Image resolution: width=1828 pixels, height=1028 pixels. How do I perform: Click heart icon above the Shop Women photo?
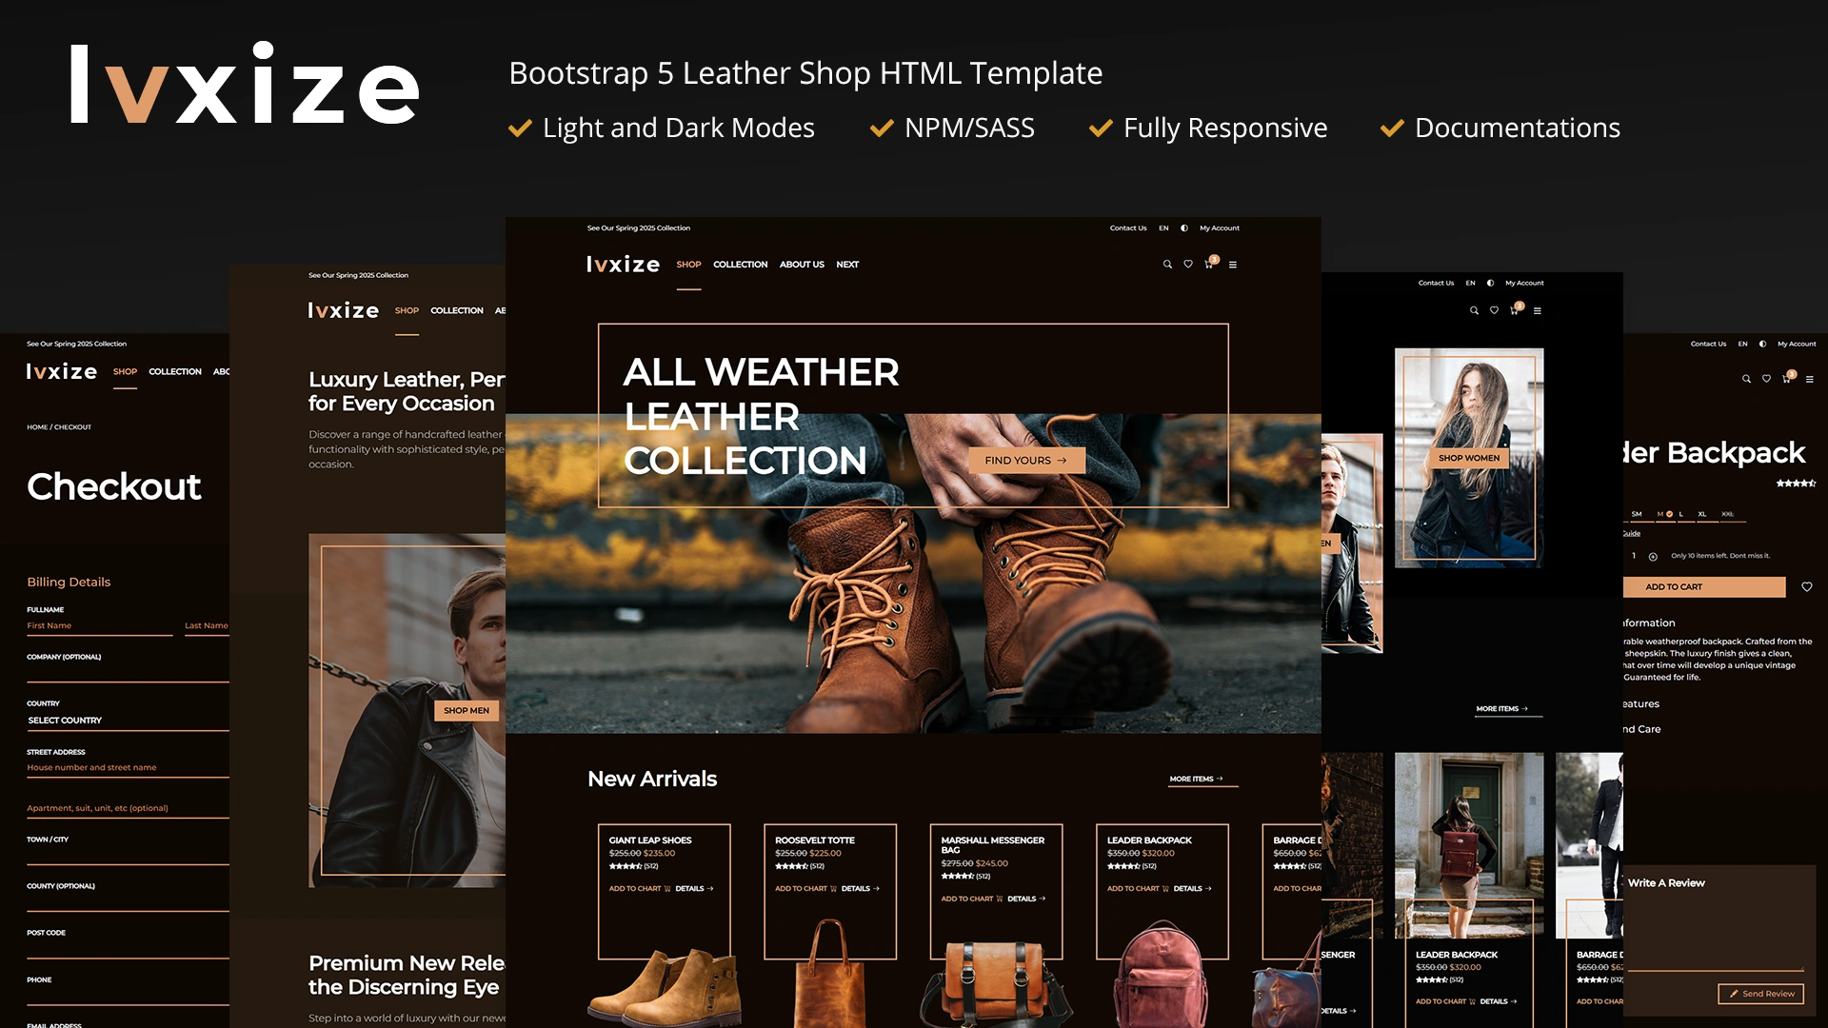(1494, 310)
